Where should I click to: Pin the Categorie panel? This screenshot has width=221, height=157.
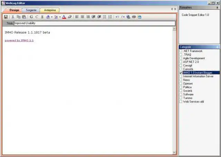[217, 47]
